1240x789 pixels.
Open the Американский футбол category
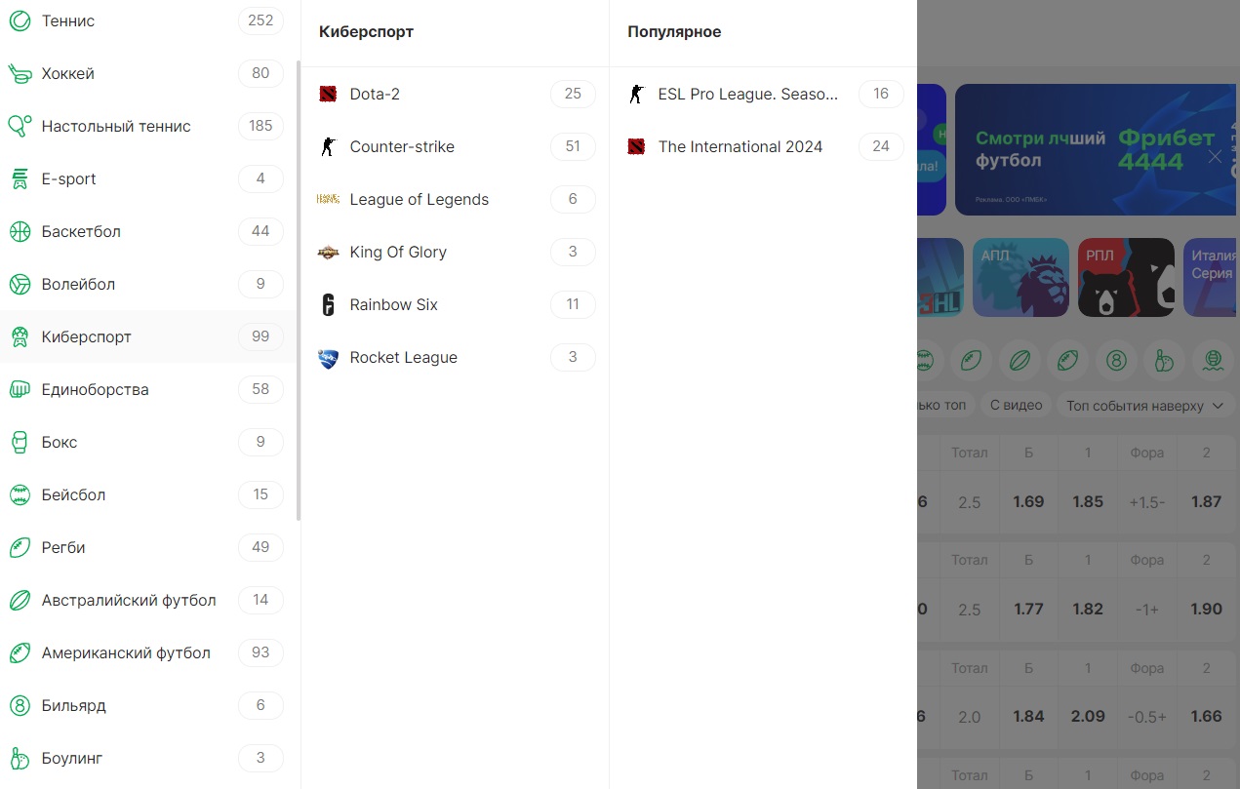click(148, 652)
